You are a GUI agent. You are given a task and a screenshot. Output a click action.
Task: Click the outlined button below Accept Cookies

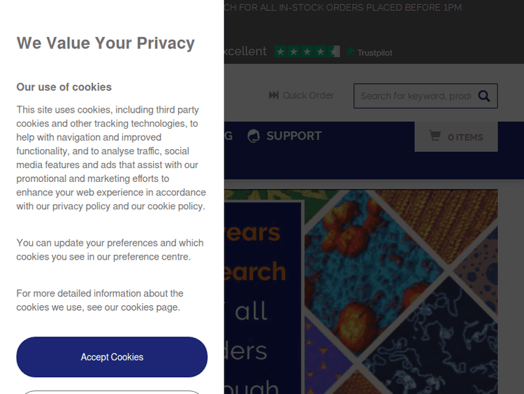click(112, 391)
